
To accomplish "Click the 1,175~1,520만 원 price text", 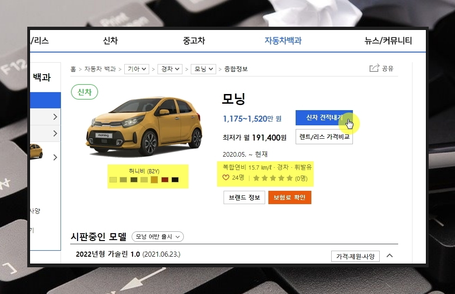I will click(x=252, y=118).
